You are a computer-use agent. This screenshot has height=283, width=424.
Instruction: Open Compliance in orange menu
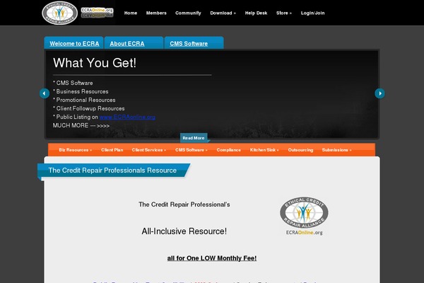coord(228,150)
